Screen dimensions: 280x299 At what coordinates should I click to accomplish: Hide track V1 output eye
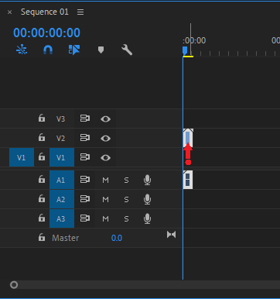(x=105, y=158)
